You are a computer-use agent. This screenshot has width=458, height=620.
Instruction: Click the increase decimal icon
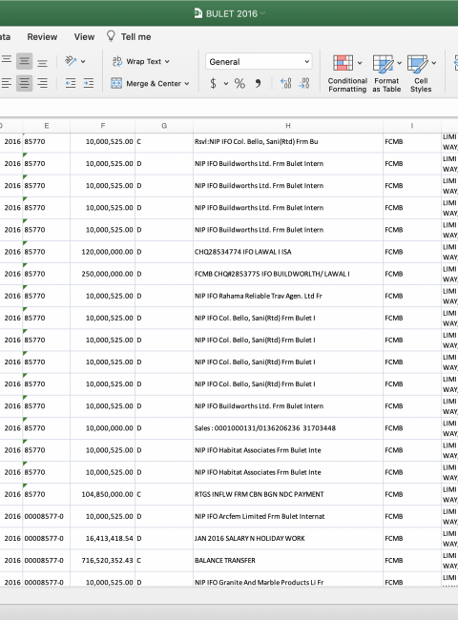click(285, 83)
